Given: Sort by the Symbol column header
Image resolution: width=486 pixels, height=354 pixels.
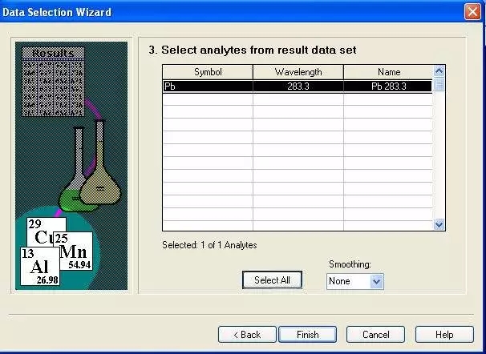Looking at the screenshot, I should 208,72.
